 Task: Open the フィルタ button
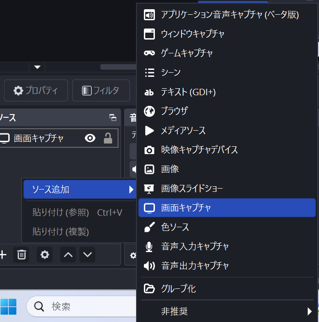tap(101, 91)
